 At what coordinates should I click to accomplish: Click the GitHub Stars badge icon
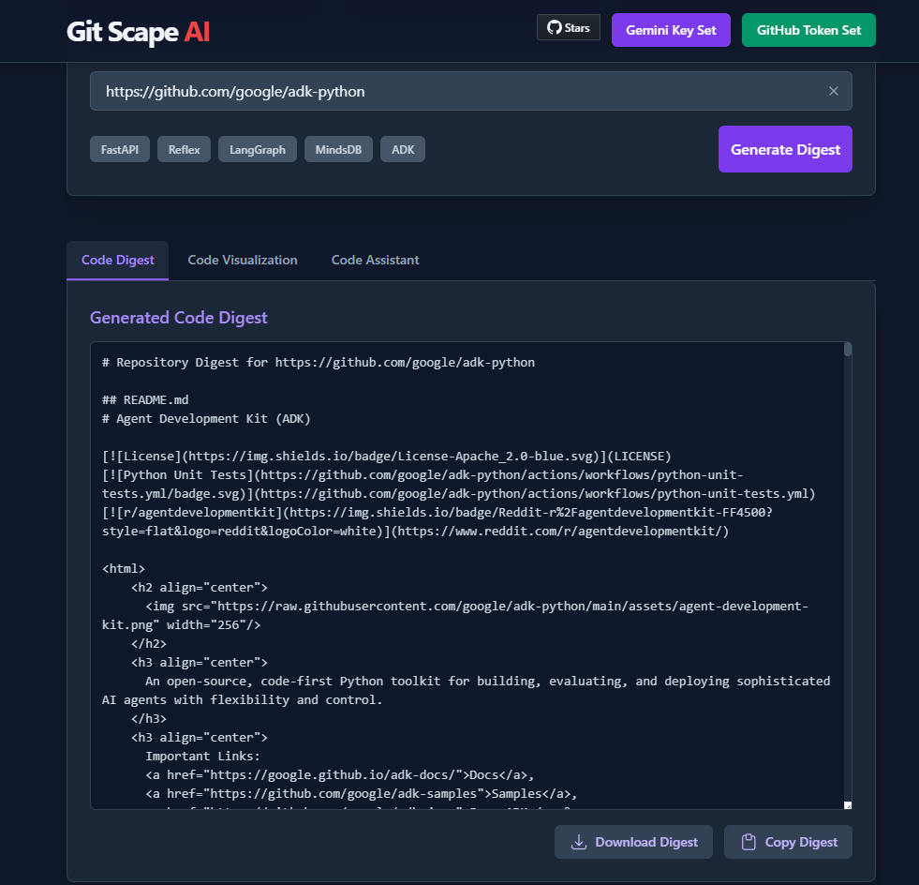(554, 27)
